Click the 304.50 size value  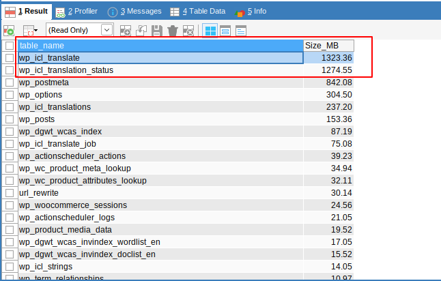(x=339, y=95)
